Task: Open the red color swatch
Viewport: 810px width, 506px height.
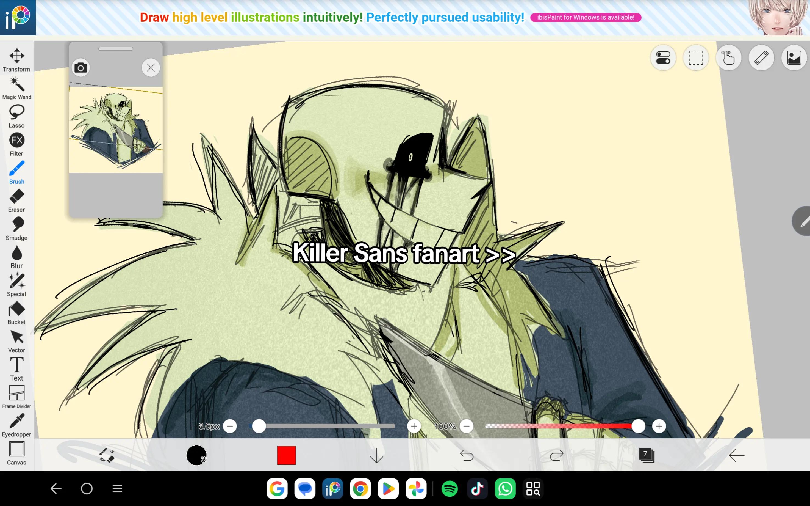Action: [287, 455]
